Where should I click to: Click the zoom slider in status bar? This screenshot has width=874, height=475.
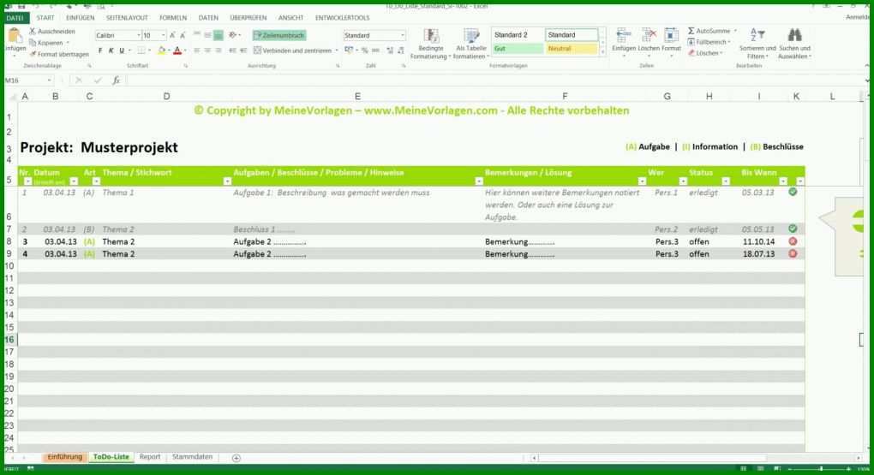coord(821,469)
